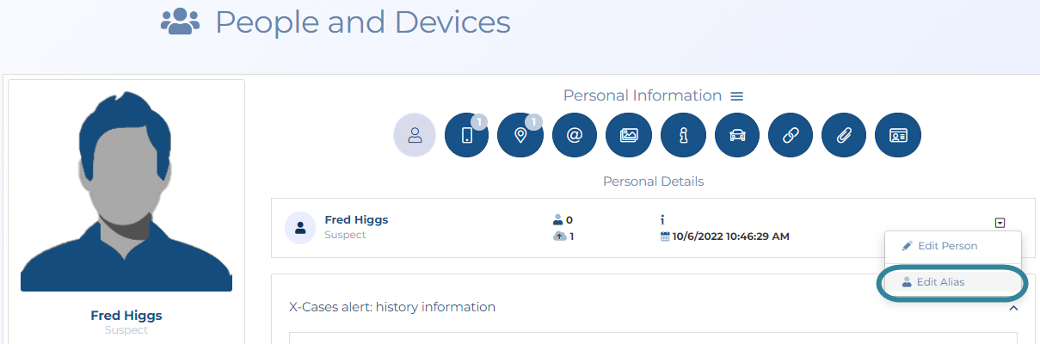Open the email @ icon section
1040x344 pixels.
click(575, 136)
